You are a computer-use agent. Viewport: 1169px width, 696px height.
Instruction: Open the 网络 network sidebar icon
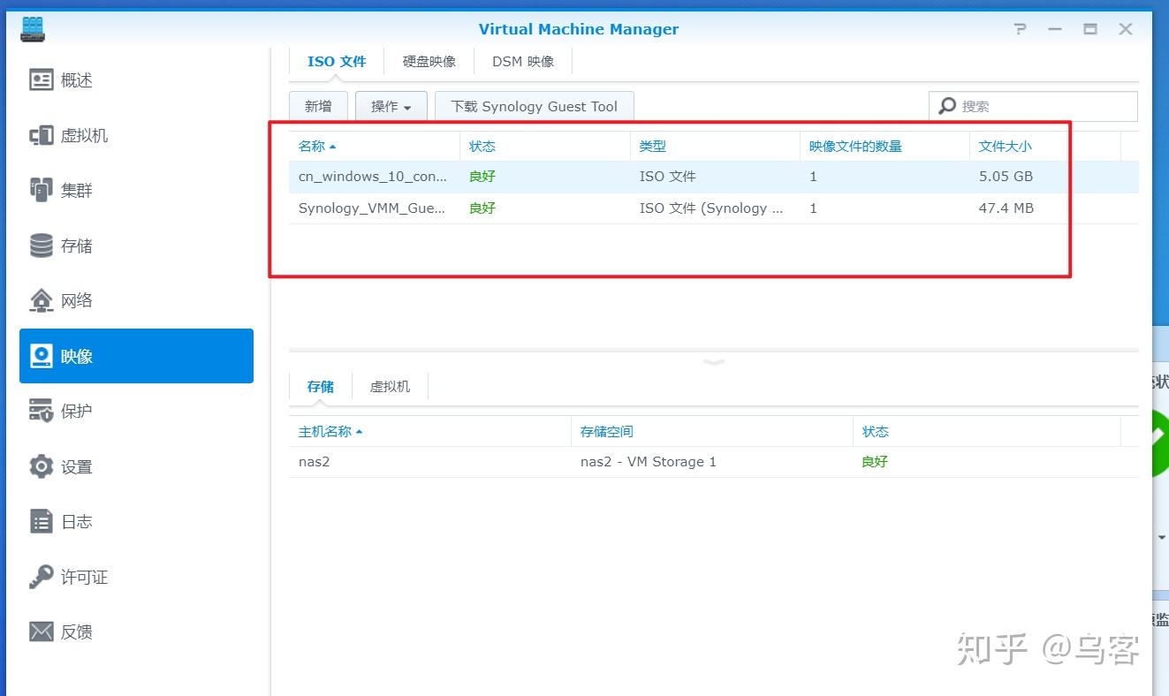42,300
